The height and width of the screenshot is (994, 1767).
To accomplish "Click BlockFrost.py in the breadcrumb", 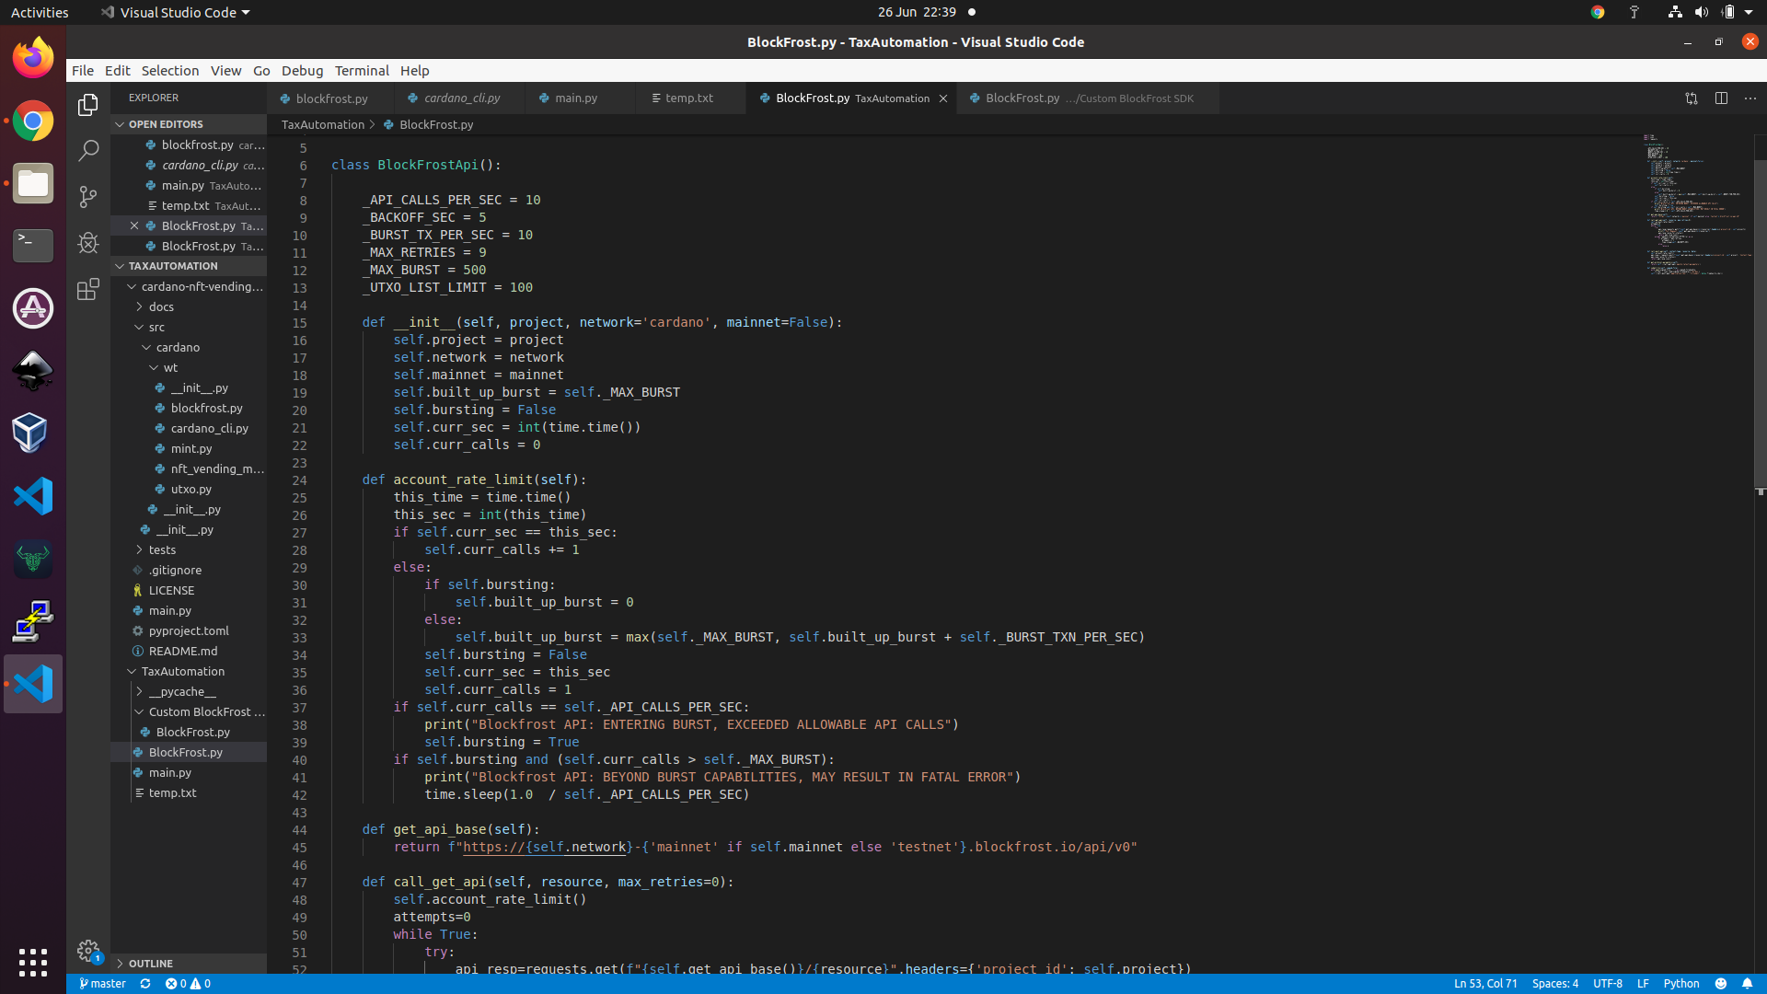I will (436, 124).
